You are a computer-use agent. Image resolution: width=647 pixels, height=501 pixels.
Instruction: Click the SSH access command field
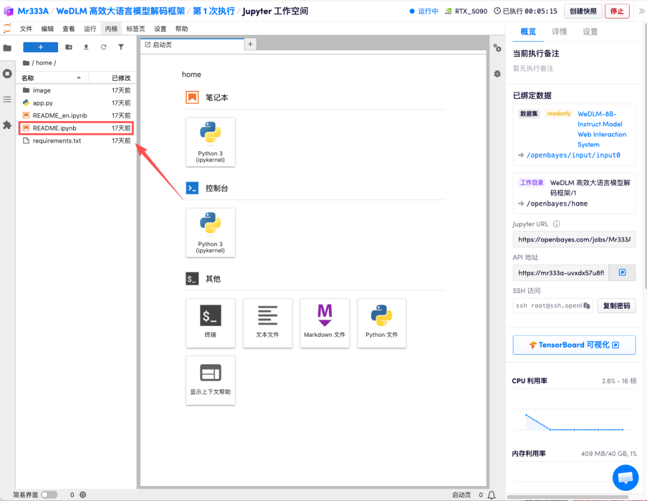552,306
